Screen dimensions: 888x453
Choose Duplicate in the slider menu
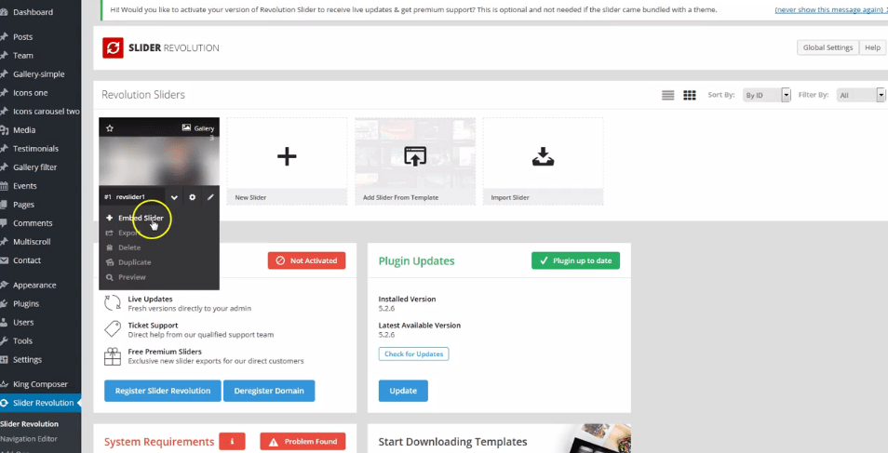point(134,262)
